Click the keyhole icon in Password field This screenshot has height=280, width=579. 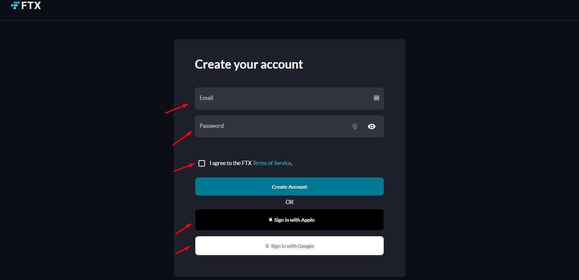pos(355,126)
